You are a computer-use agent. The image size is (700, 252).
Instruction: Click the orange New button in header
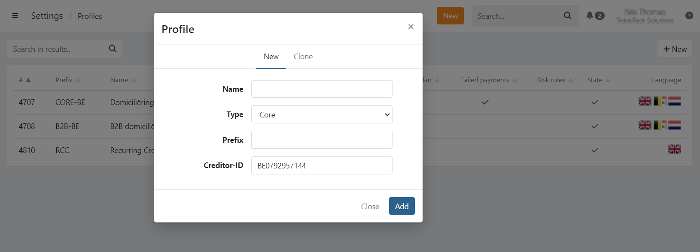pos(450,16)
